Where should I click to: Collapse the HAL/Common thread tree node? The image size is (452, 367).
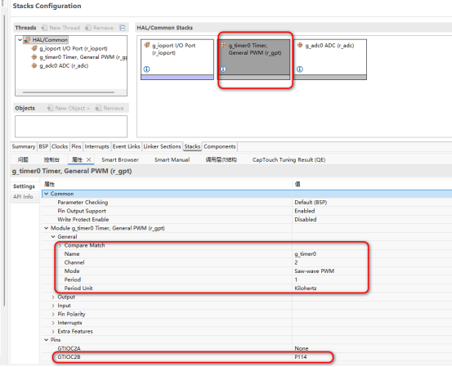click(x=20, y=39)
